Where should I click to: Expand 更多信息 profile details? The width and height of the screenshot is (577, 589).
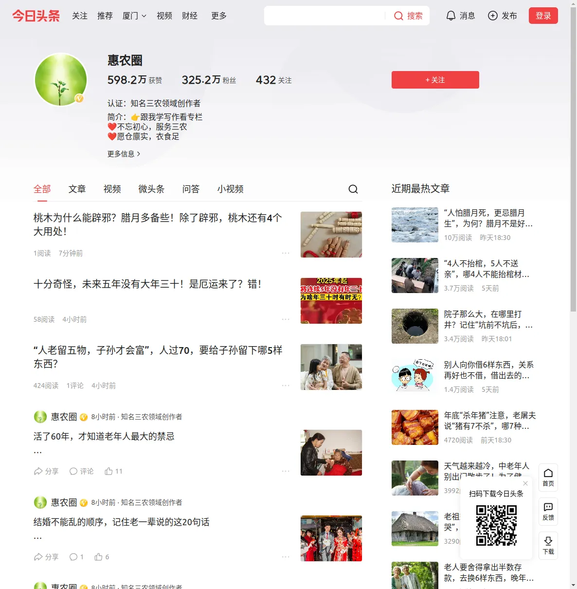(124, 154)
